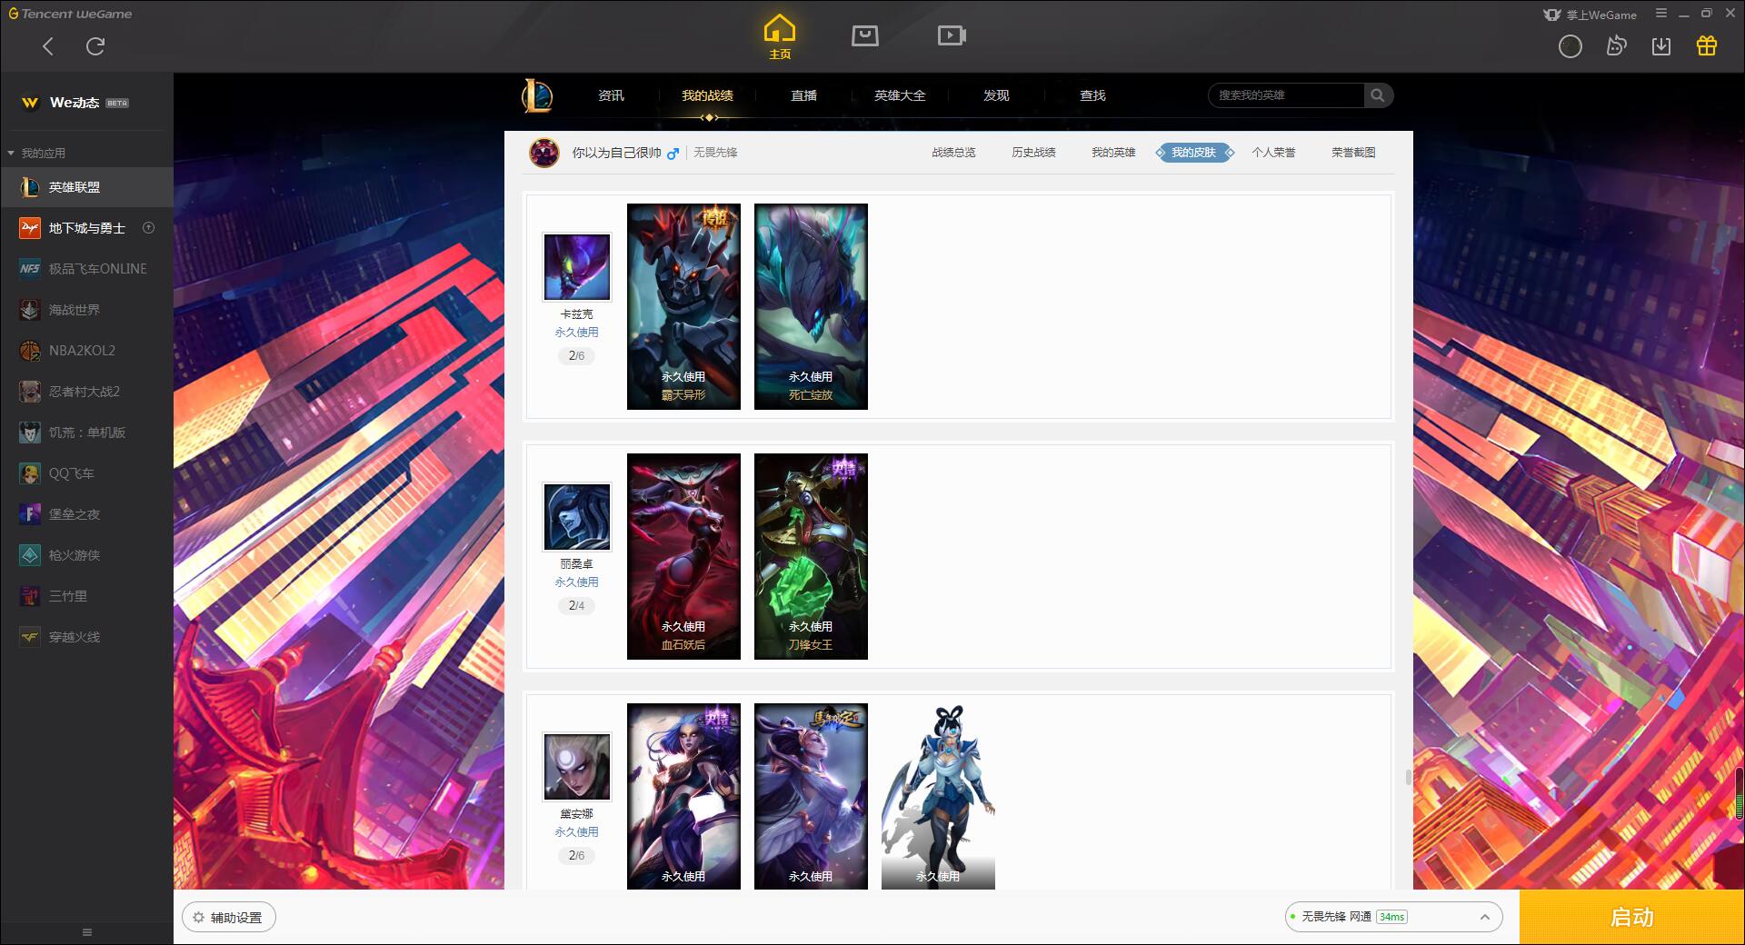Screen dimensions: 1745x945
Task: Open the 血石妖后 skin card
Action: tap(683, 556)
